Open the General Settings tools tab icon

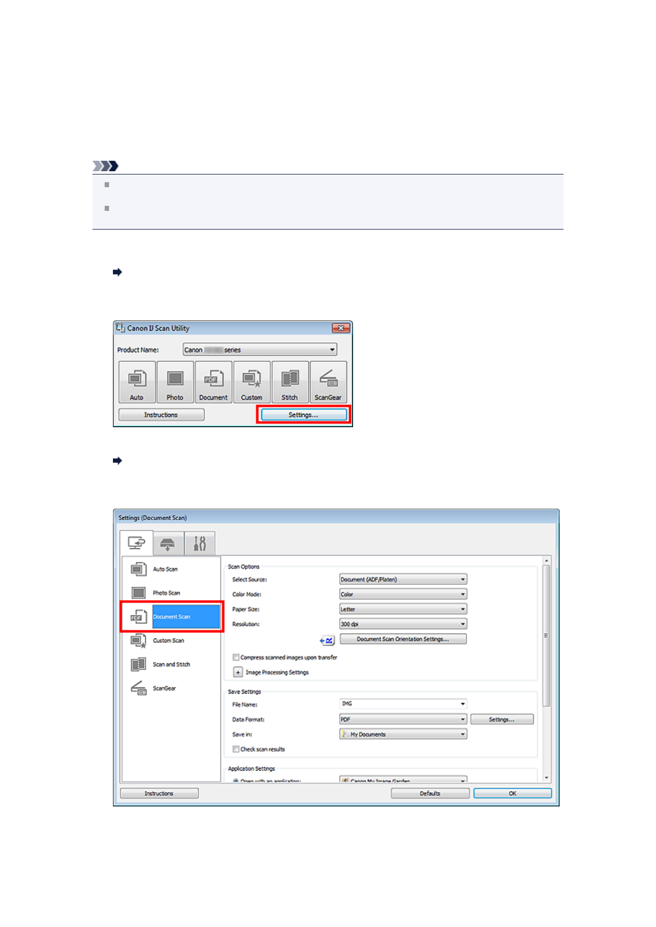[x=199, y=544]
